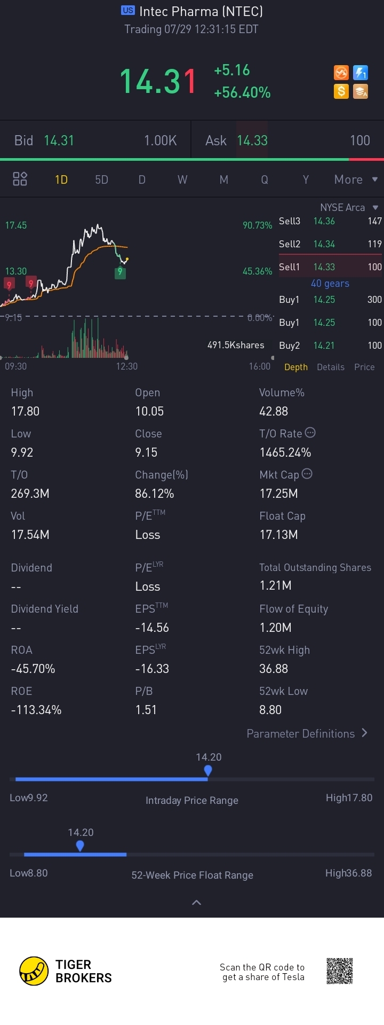Open T/O Rate info bubble icon
This screenshot has width=384, height=1025.
click(310, 433)
